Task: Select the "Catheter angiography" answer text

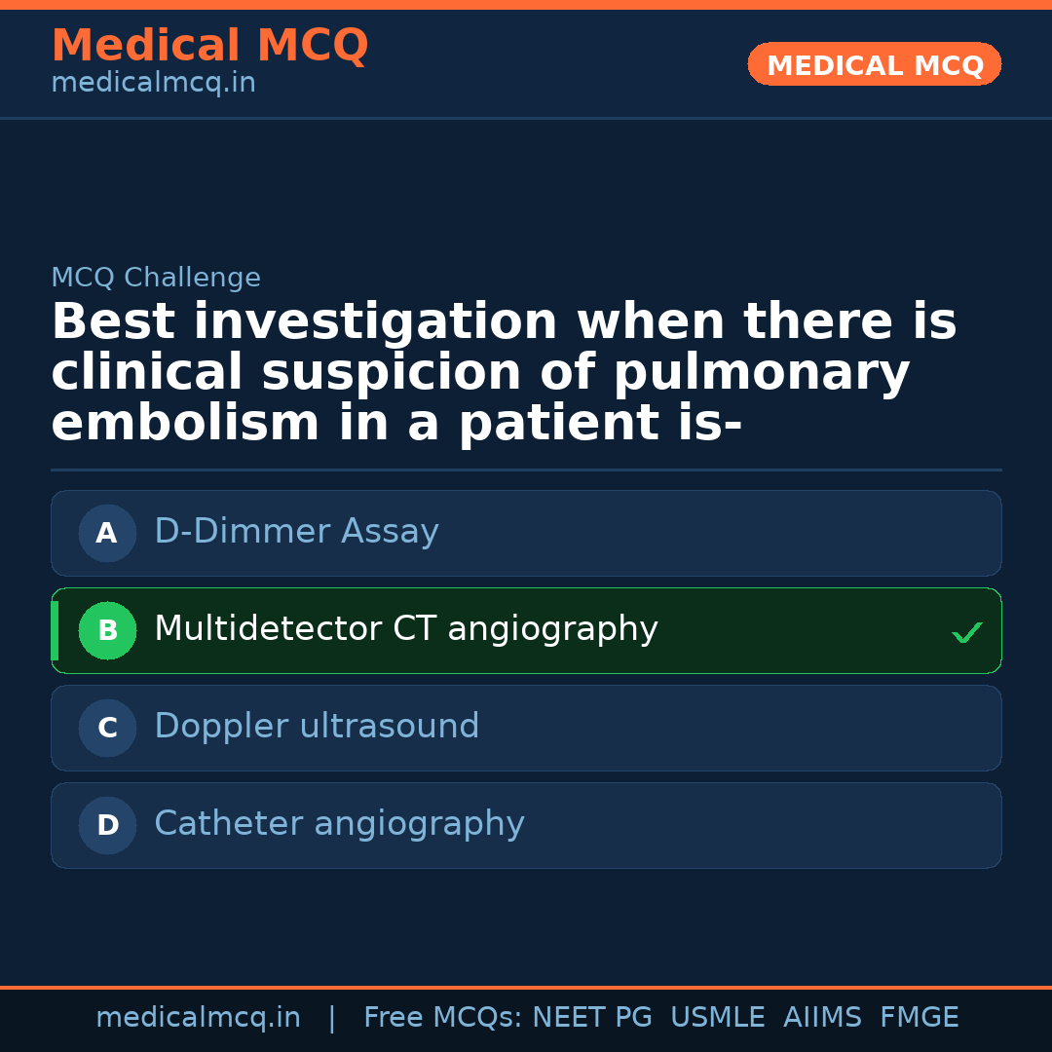Action: coord(339,824)
